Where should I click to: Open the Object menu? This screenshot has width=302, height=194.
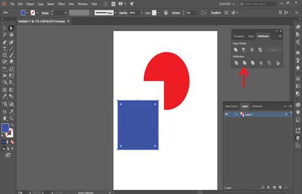30,4
